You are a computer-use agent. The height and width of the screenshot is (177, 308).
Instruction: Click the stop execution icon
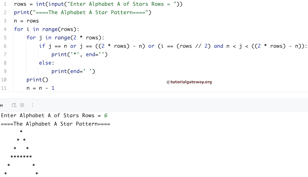click(22, 105)
